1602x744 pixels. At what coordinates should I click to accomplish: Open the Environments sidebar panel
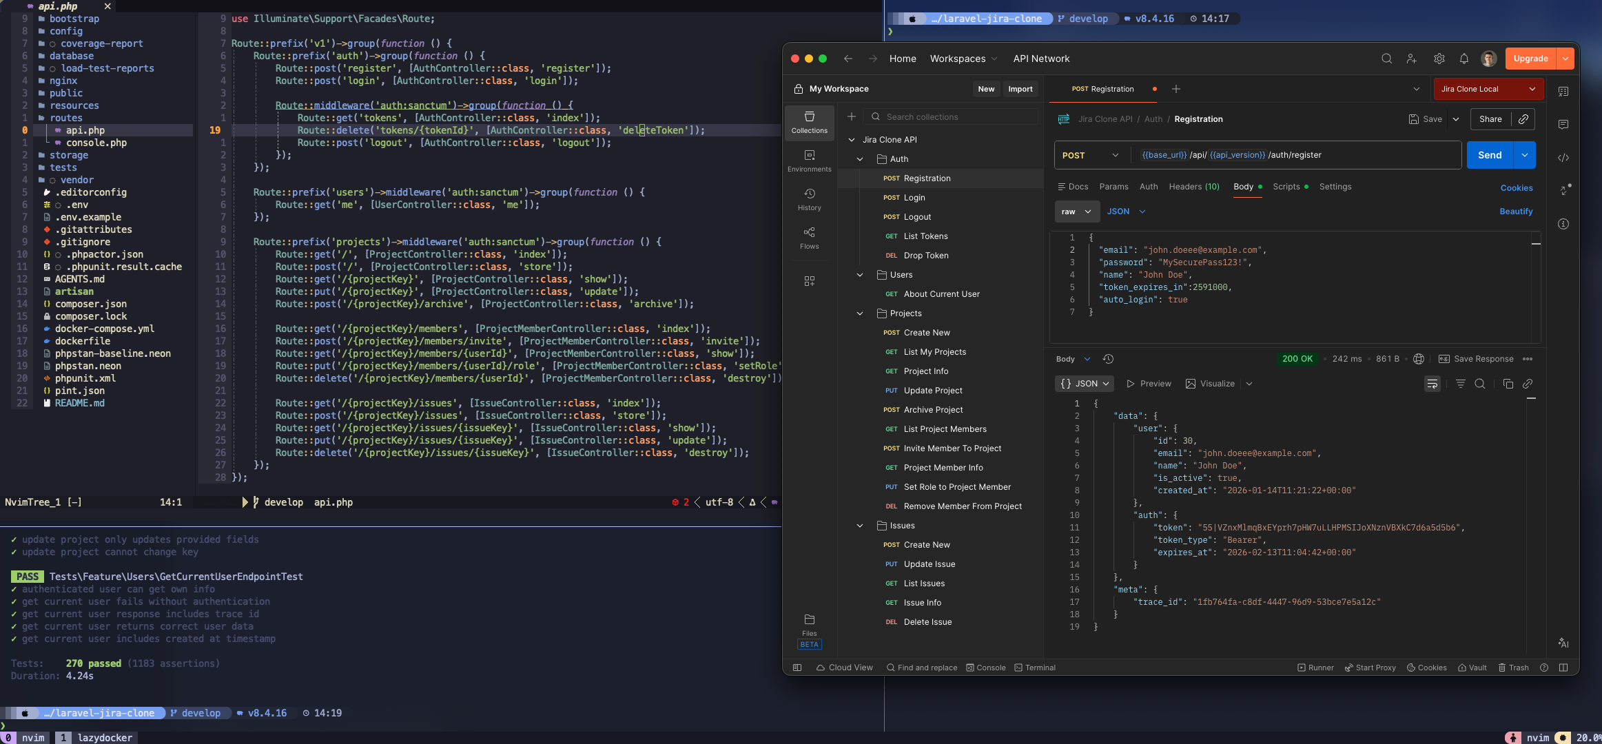tap(809, 161)
